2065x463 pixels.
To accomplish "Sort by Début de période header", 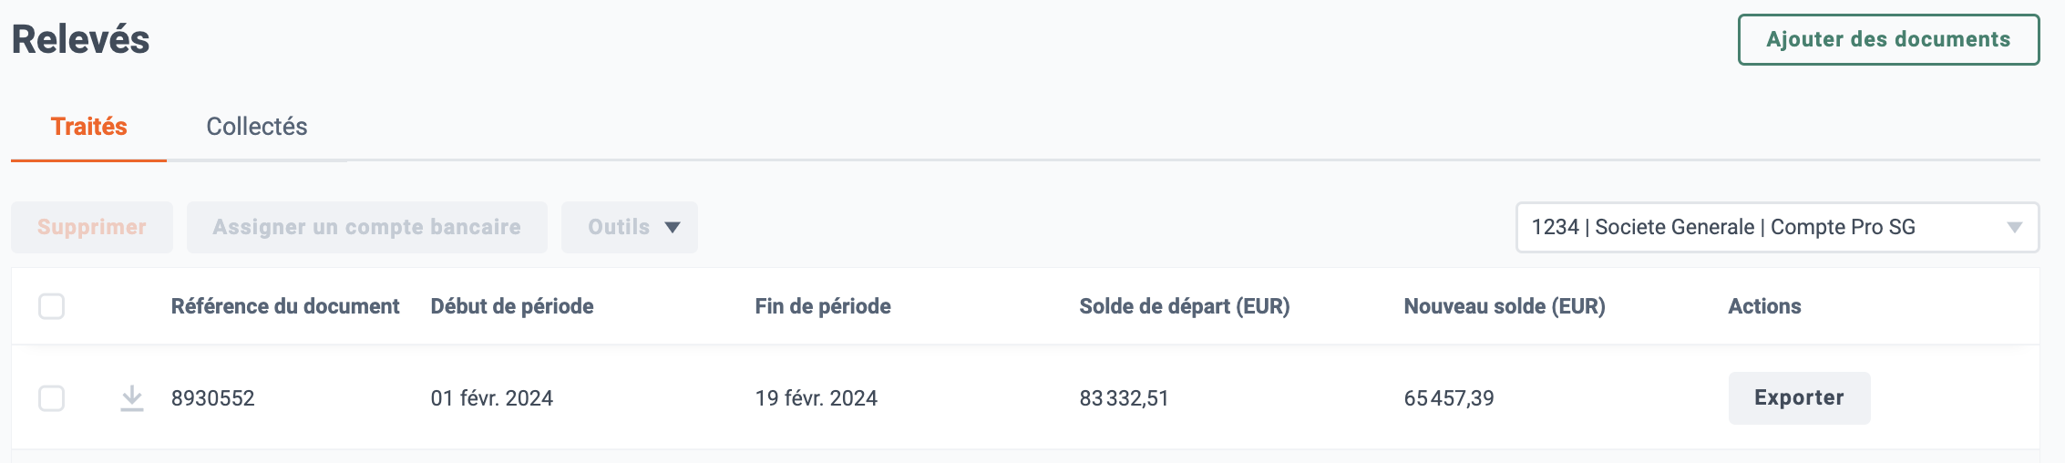I will [x=512, y=306].
